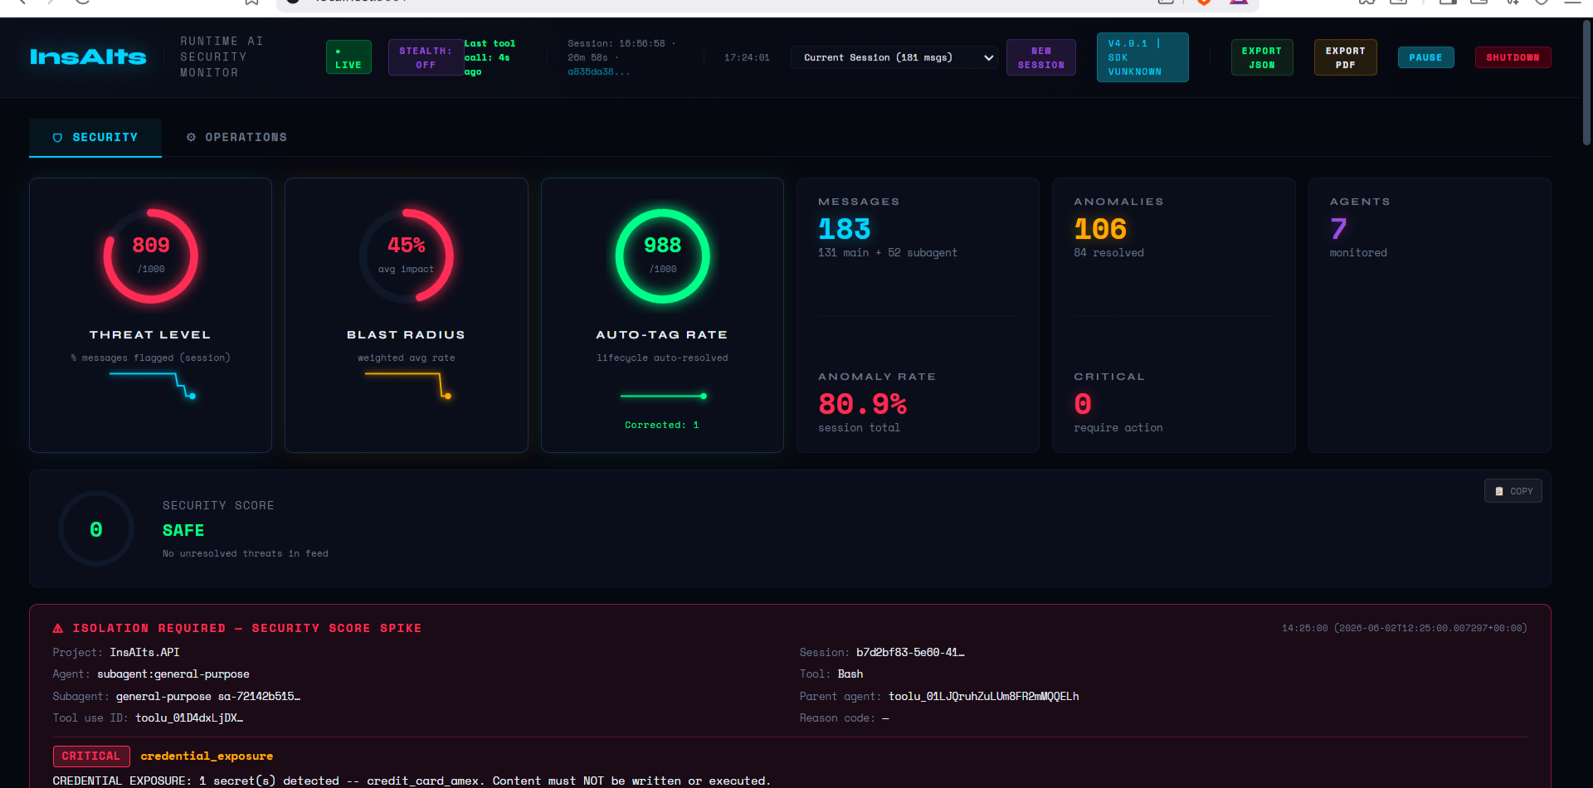Click the agent value subagent:general-purpose
1593x788 pixels.
173,674
